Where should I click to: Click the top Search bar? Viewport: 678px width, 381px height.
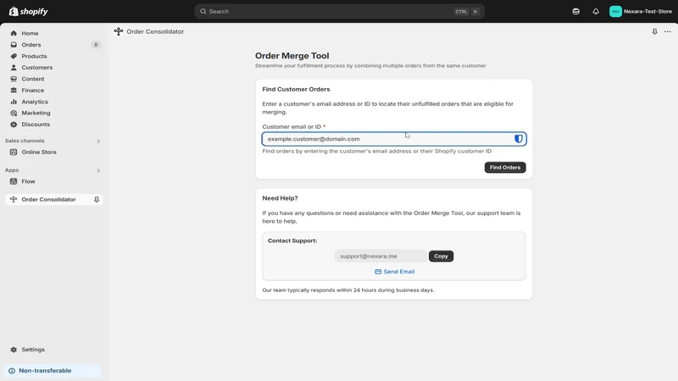click(x=340, y=11)
